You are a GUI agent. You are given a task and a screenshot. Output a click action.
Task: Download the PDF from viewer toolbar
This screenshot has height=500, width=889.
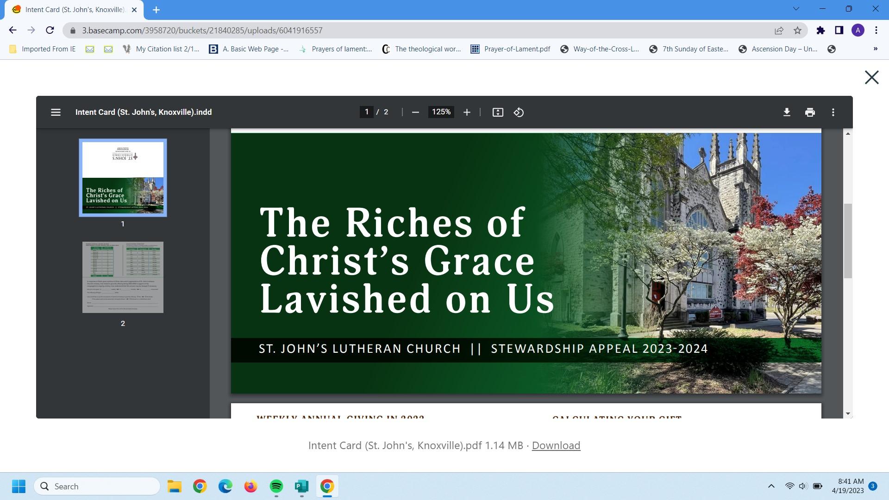click(x=787, y=112)
